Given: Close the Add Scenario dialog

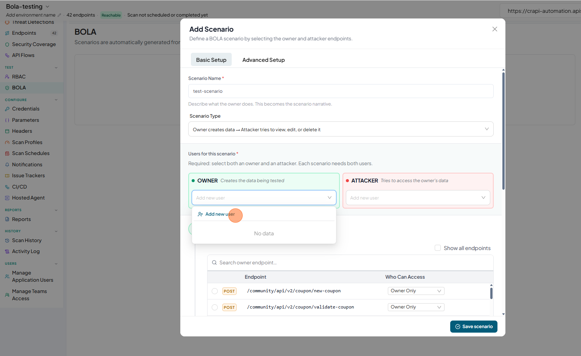Looking at the screenshot, I should click(x=495, y=29).
